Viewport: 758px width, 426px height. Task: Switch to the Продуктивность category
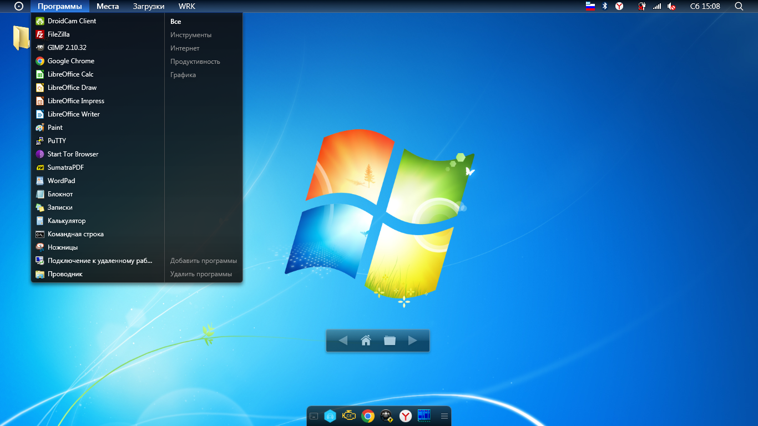195,62
